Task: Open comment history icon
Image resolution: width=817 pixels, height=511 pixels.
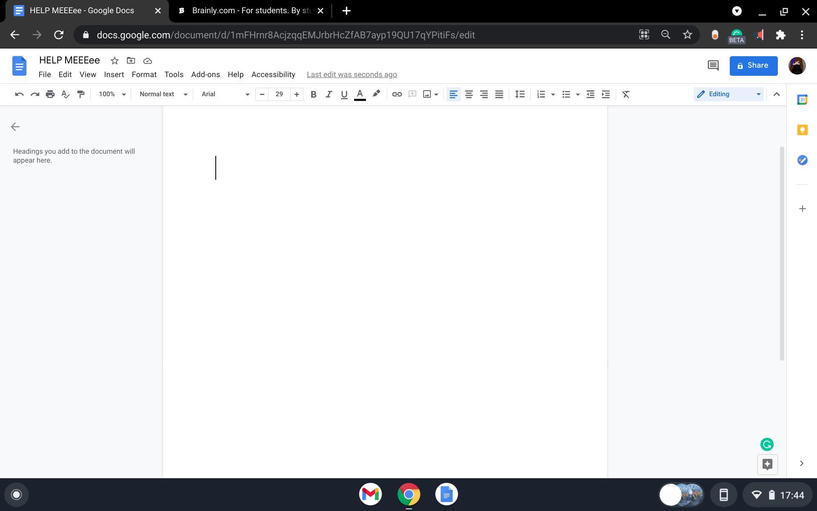Action: pos(713,66)
